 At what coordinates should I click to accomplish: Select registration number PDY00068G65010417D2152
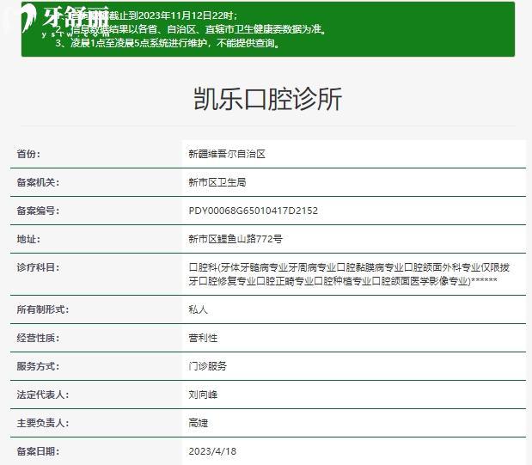click(x=253, y=211)
